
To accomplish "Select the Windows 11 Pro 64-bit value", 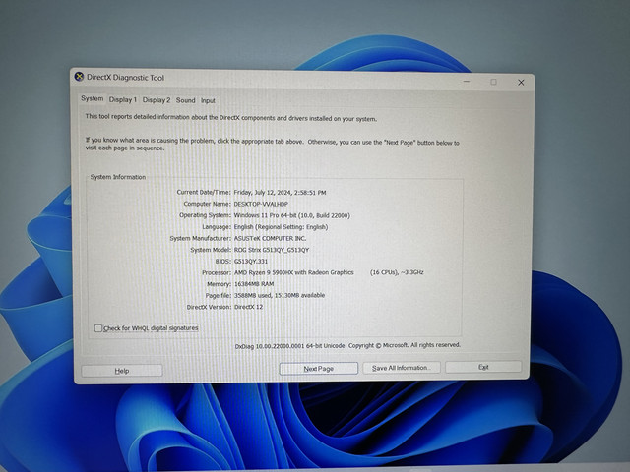I will coord(291,215).
